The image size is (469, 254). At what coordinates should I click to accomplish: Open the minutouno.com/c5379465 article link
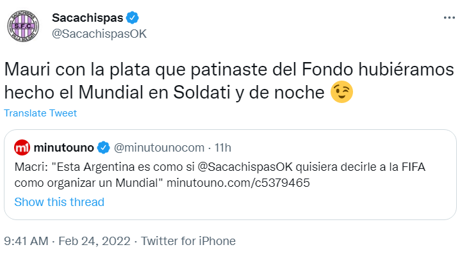pos(238,183)
